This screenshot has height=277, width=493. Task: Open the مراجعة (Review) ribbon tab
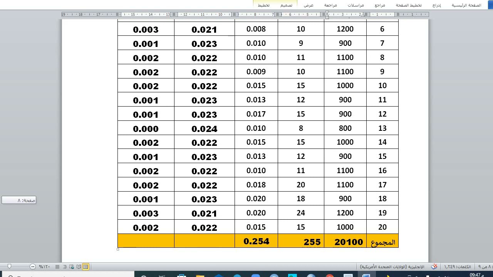(330, 5)
